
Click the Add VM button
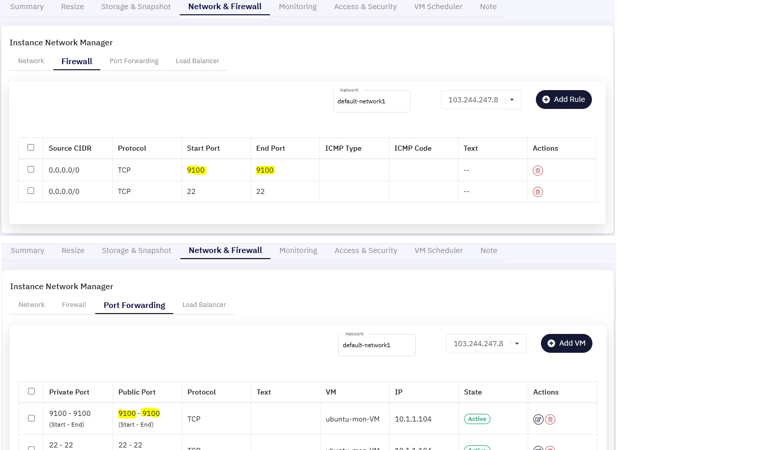(x=566, y=344)
